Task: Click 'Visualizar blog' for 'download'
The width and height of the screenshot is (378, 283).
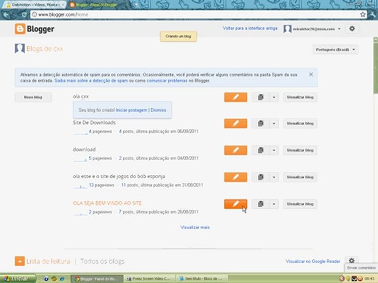Action: (x=300, y=150)
